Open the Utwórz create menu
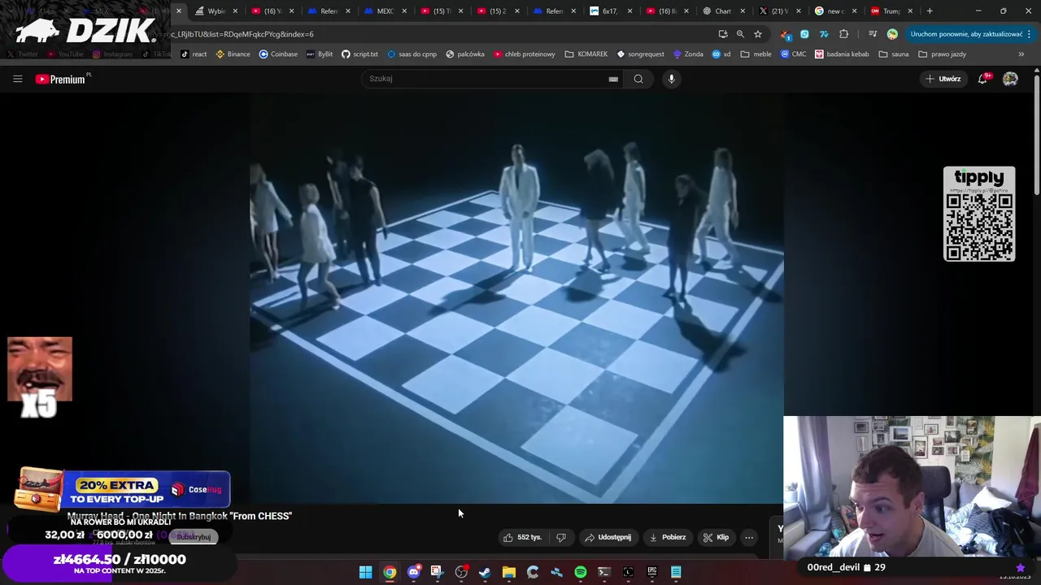Screen dimensions: 1041x585 (943, 79)
